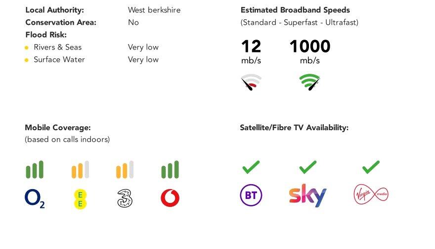Click the West berkshire local authority text
The height and width of the screenshot is (249, 435).
pos(154,10)
